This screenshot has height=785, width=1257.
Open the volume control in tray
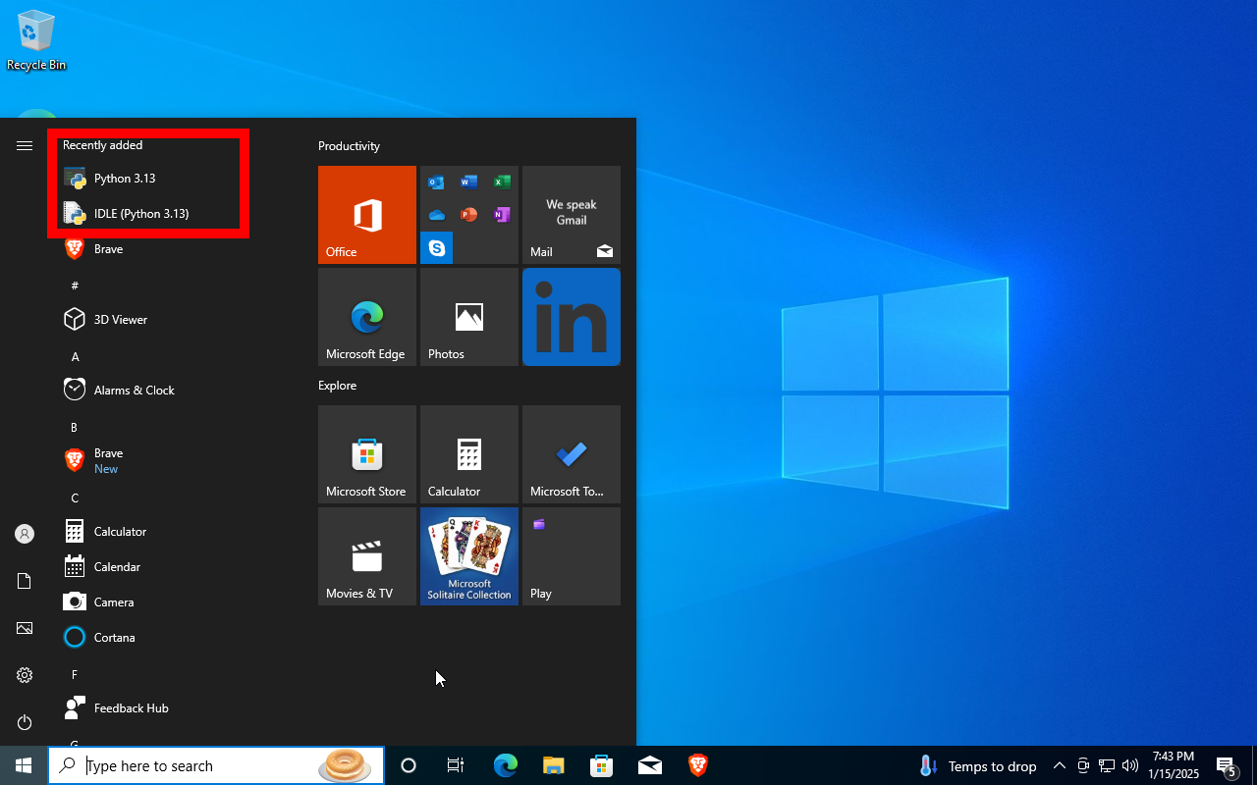pos(1130,765)
